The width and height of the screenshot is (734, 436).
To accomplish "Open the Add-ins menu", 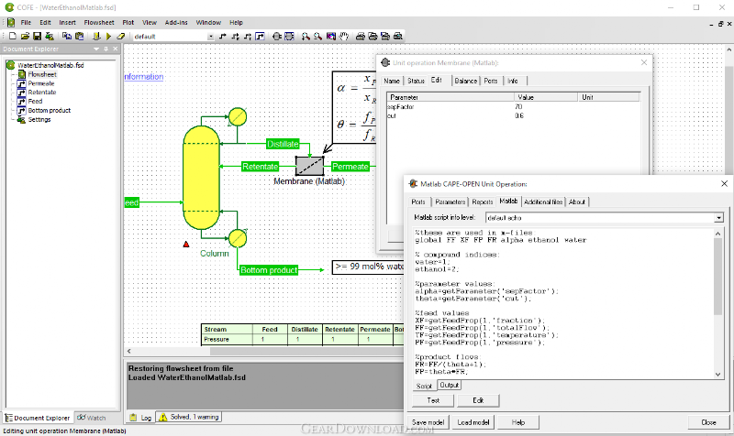I will coord(176,22).
